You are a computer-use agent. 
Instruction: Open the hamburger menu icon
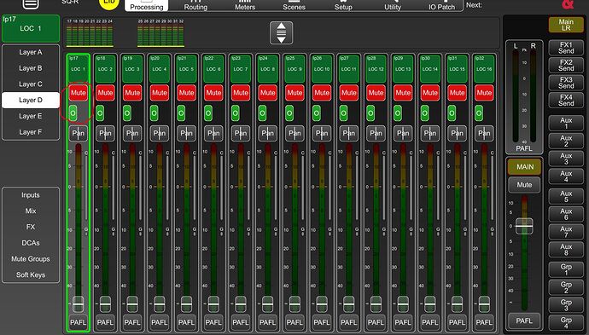coord(31,3)
